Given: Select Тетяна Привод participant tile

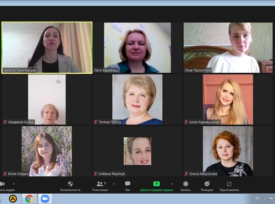Looking at the screenshot, I should 137,99.
